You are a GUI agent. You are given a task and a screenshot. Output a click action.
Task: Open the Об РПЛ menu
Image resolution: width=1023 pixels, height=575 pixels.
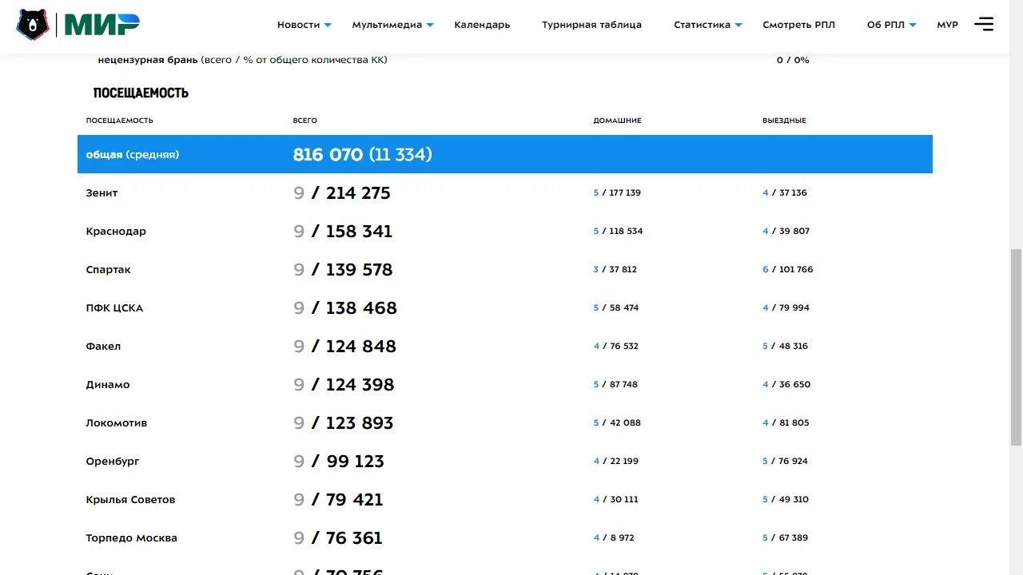coord(886,25)
